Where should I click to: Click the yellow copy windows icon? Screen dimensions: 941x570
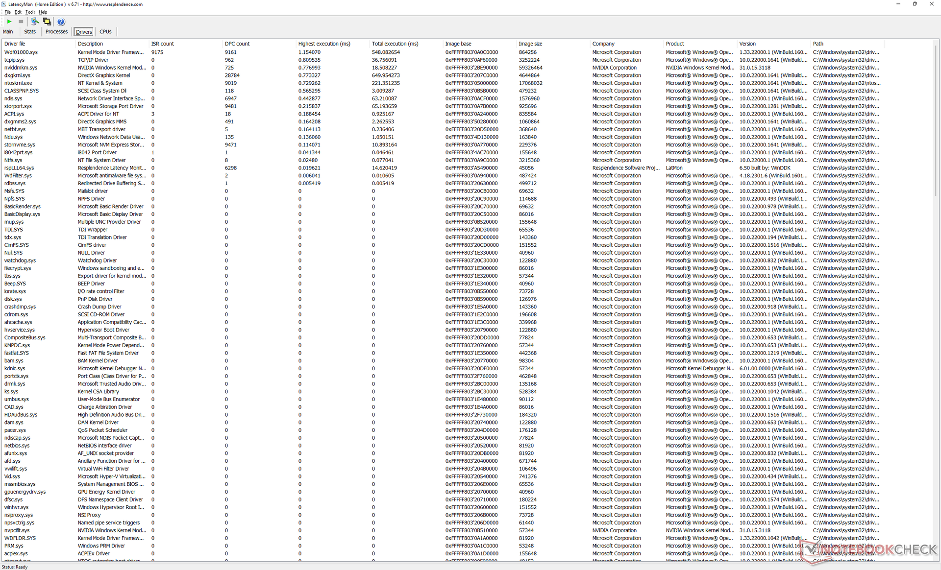click(x=47, y=22)
